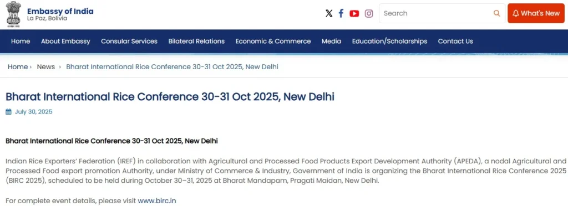Screen dimensions: 568x206
Task: Open the X (Twitter) social icon
Action: tap(329, 13)
